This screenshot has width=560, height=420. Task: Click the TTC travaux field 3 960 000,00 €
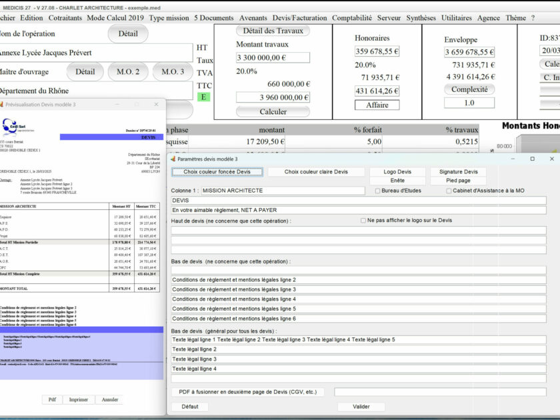(x=273, y=97)
